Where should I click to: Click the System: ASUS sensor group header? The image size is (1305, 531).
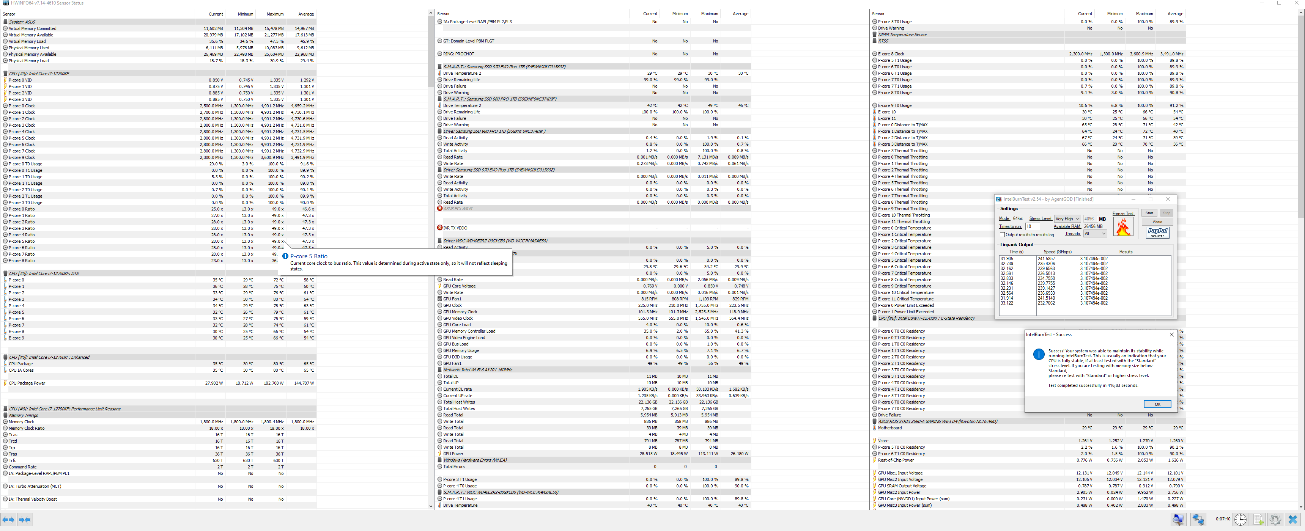(x=22, y=22)
